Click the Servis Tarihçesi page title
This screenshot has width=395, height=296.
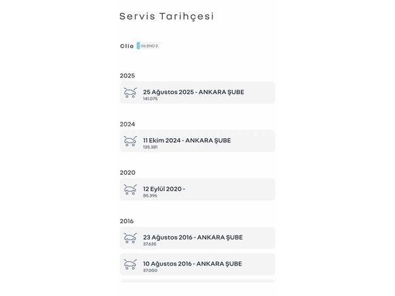point(167,16)
